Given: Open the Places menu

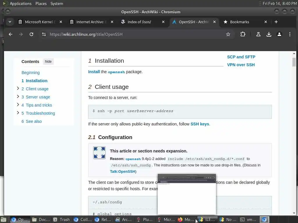Looking at the screenshot, I should click(41, 3).
